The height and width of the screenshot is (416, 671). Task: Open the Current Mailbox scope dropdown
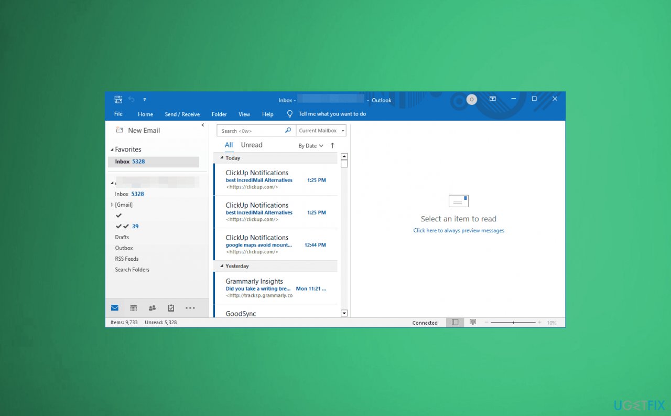click(x=321, y=131)
